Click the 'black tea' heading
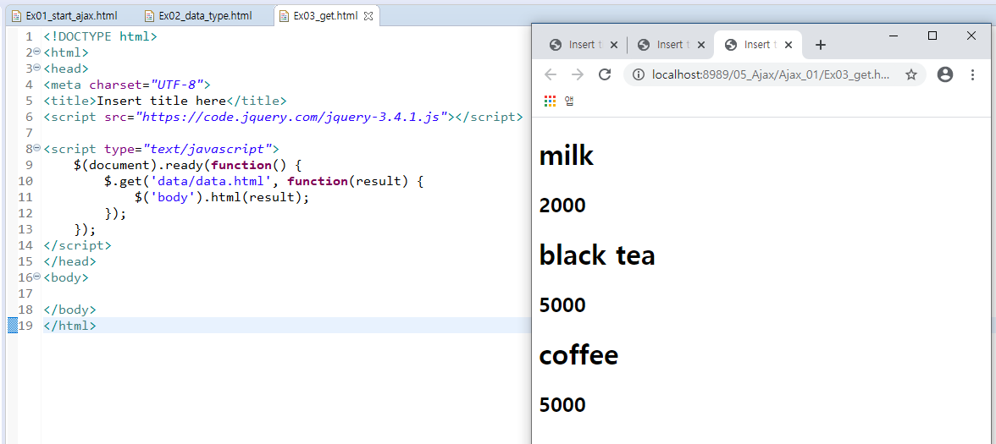 [597, 255]
